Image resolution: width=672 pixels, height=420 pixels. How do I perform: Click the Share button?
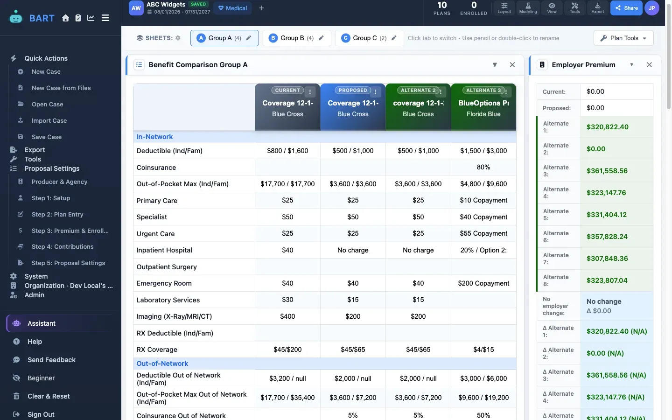click(x=626, y=8)
